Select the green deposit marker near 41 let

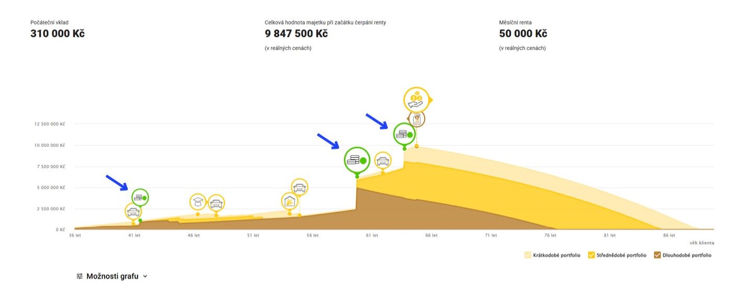(x=140, y=197)
